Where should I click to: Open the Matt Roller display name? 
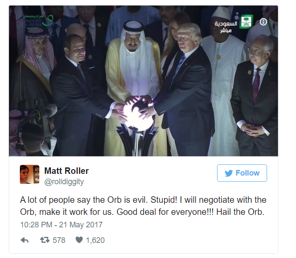pyautogui.click(x=66, y=171)
